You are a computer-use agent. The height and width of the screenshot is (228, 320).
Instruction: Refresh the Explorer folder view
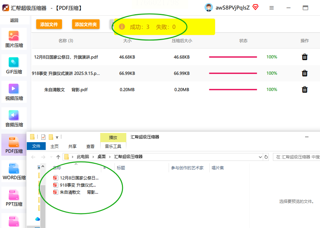tap(266, 157)
